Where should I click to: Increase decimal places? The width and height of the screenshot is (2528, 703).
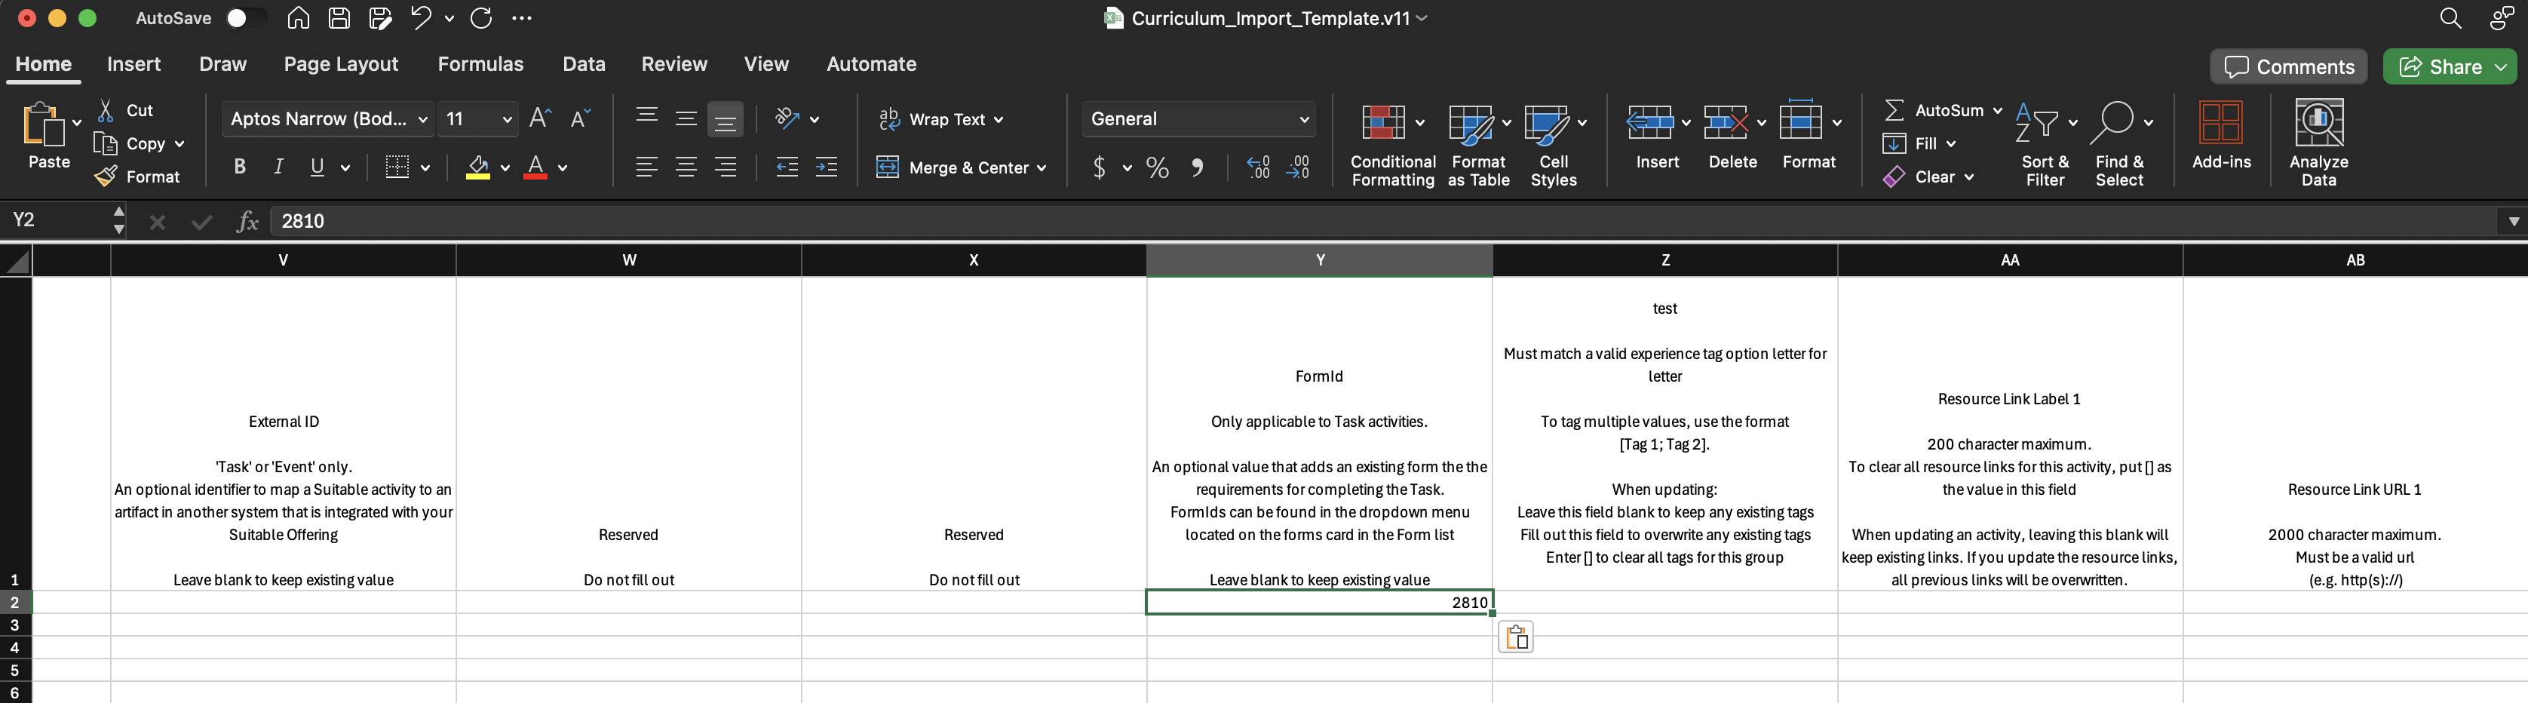pos(1258,168)
